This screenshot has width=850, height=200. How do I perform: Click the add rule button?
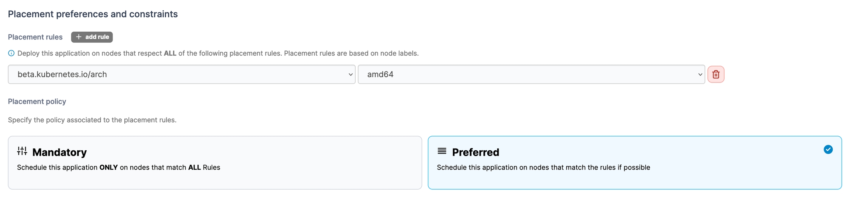coord(92,37)
